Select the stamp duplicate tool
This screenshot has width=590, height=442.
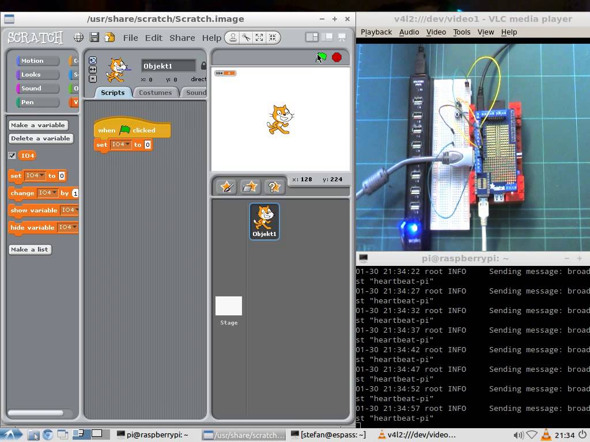tap(232, 37)
